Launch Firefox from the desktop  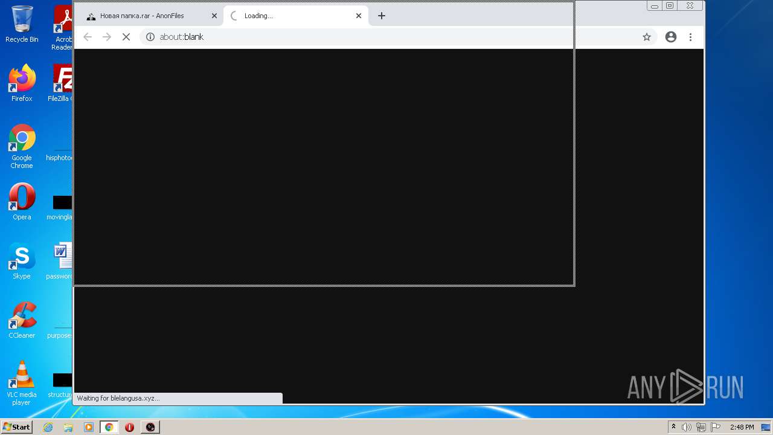tap(22, 83)
